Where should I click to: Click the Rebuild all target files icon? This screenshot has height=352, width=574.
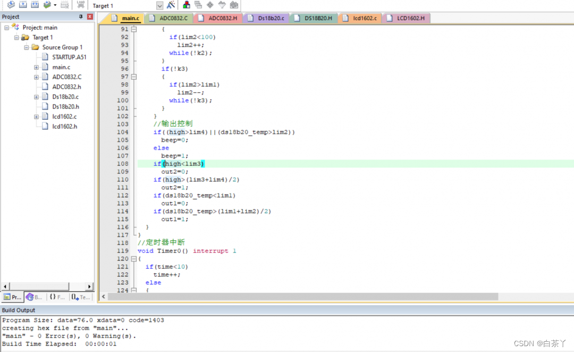click(35, 5)
